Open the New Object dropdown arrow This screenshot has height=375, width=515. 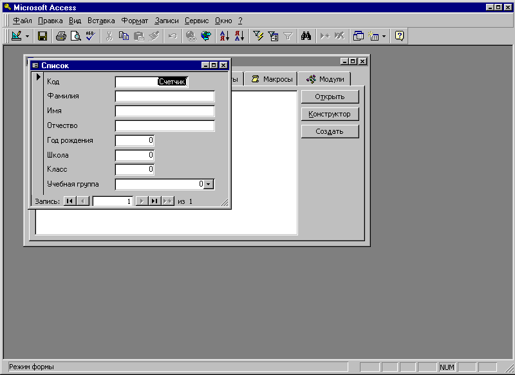pos(384,36)
